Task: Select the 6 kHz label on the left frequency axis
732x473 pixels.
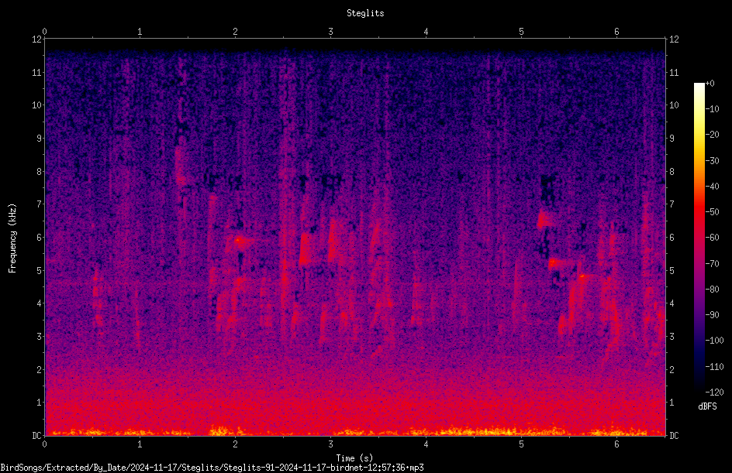Action: [40, 237]
